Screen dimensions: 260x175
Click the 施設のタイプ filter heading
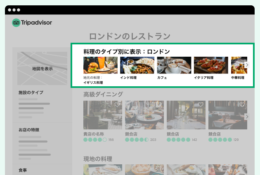point(31,92)
